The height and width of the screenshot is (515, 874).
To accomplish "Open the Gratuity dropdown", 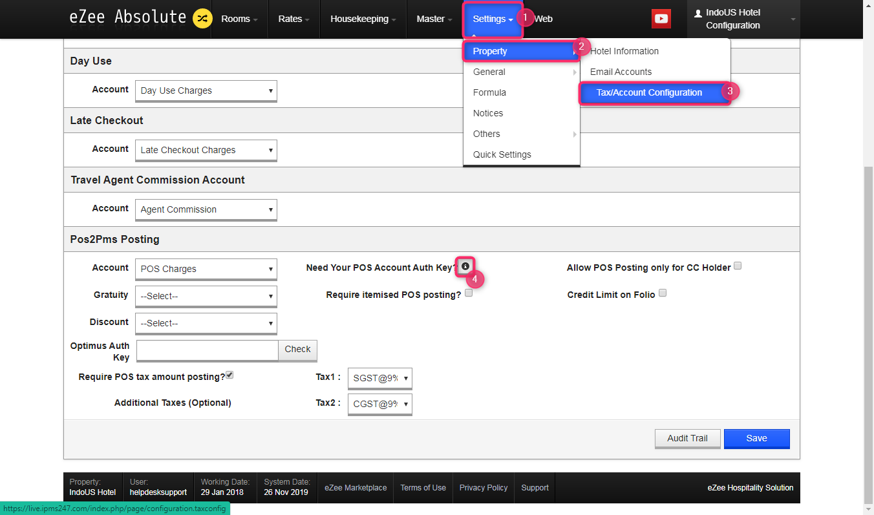I will [x=206, y=296].
